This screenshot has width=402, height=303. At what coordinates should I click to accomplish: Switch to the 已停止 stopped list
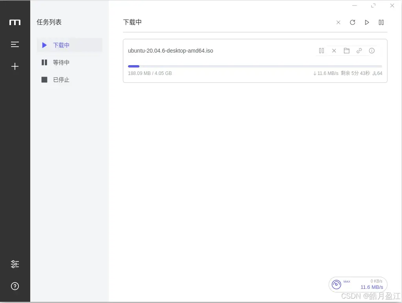tap(61, 80)
